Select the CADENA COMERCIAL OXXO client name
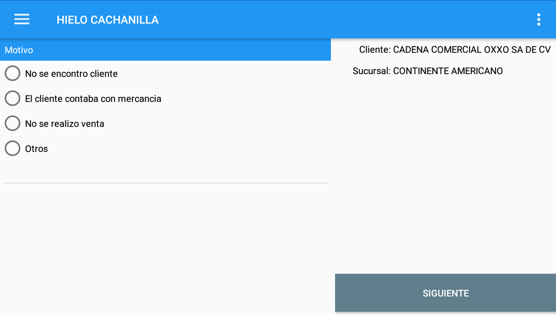 (472, 50)
